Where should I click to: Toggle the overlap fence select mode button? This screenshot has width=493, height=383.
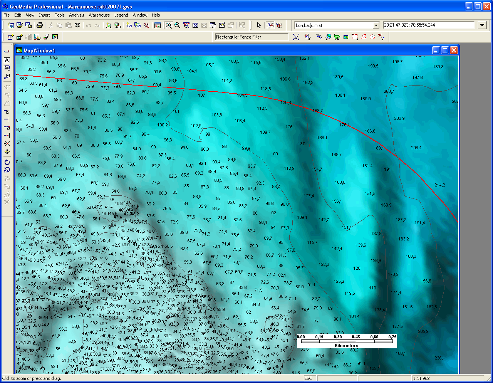(x=279, y=25)
